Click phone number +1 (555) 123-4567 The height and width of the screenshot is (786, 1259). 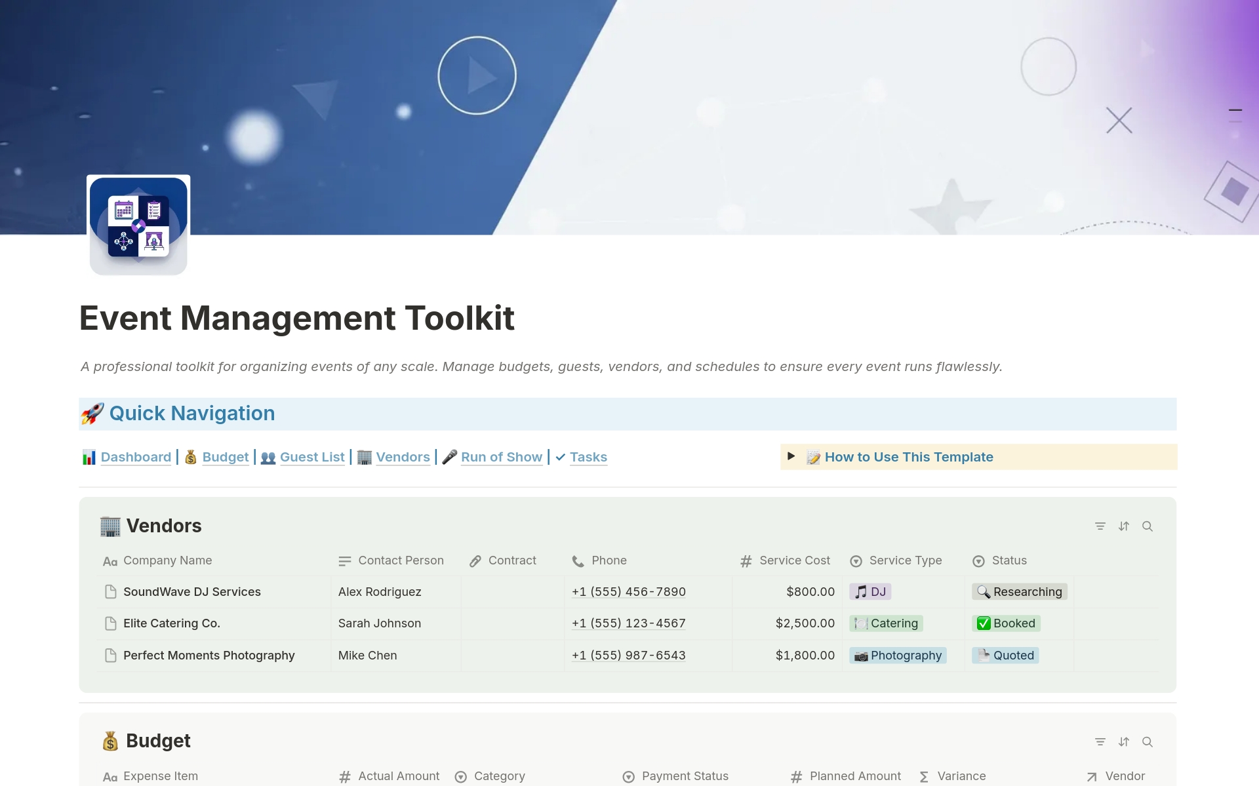pos(629,623)
